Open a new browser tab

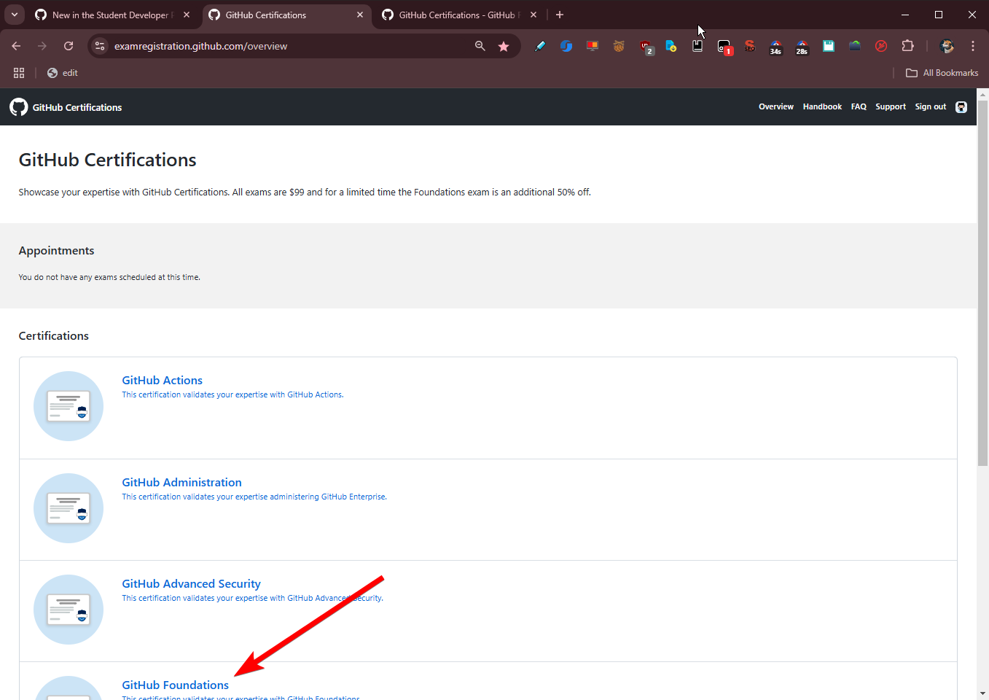(560, 15)
